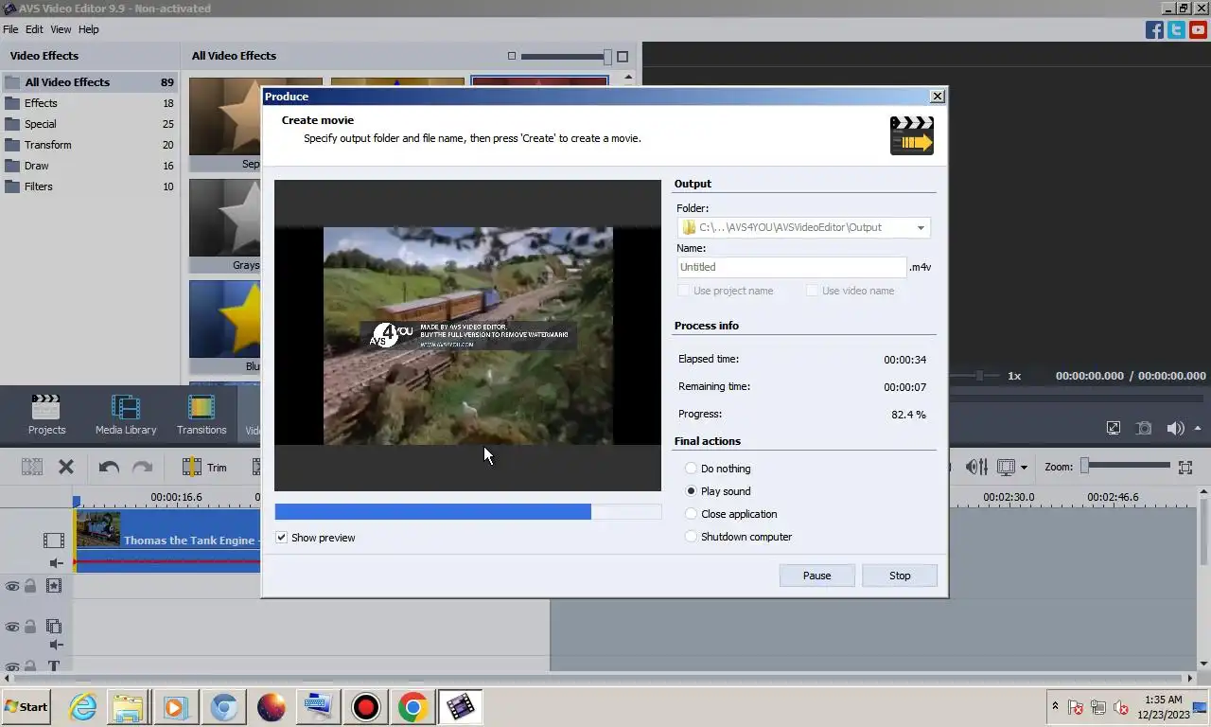Viewport: 1211px width, 727px height.
Task: Click the Name input field showing Untitled
Action: [x=792, y=267]
